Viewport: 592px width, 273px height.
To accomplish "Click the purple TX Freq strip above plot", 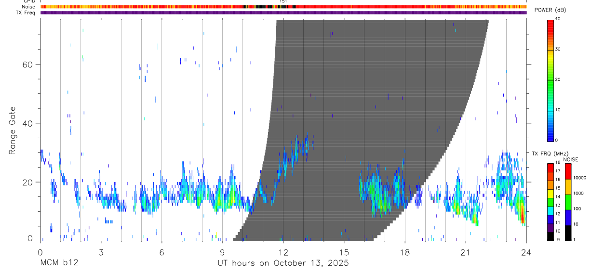I will tap(283, 13).
